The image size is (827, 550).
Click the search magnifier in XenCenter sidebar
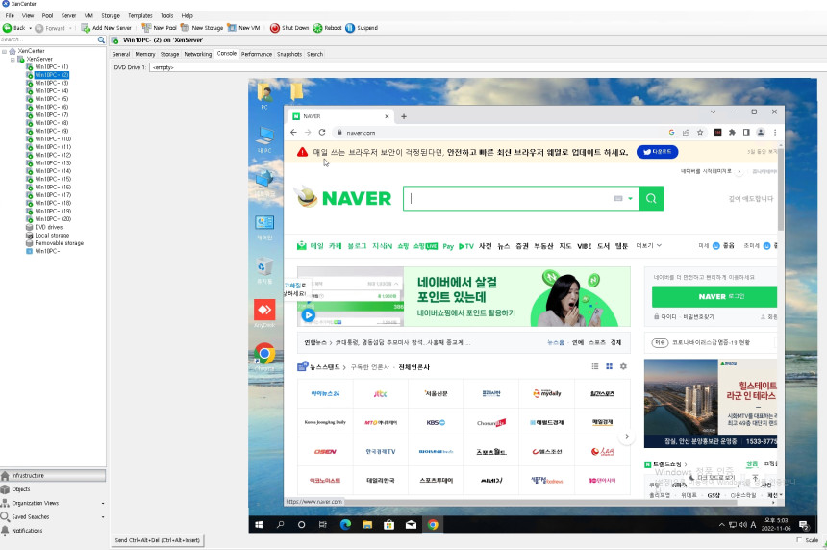[x=101, y=40]
